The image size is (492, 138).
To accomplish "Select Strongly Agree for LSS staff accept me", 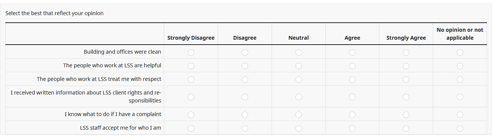I will pos(406,128).
